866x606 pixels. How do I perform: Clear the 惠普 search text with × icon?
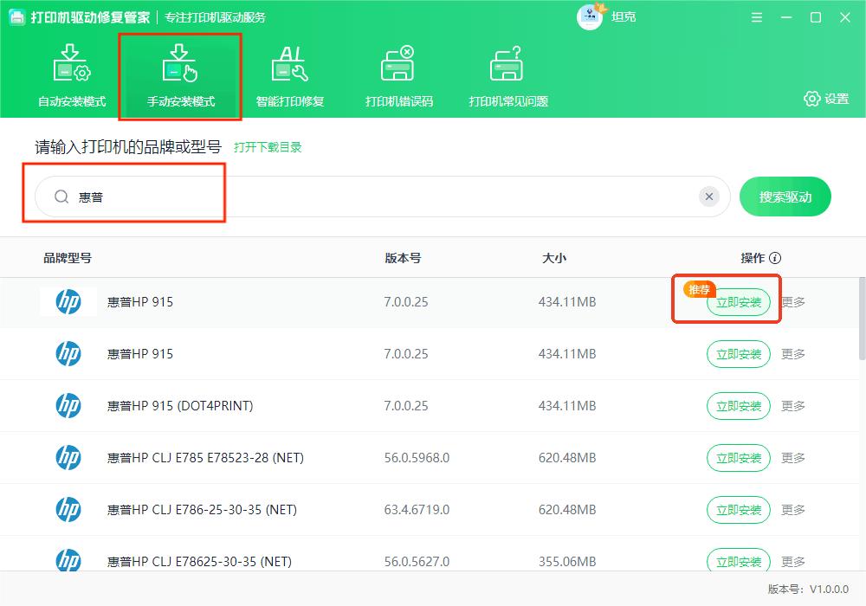click(709, 197)
